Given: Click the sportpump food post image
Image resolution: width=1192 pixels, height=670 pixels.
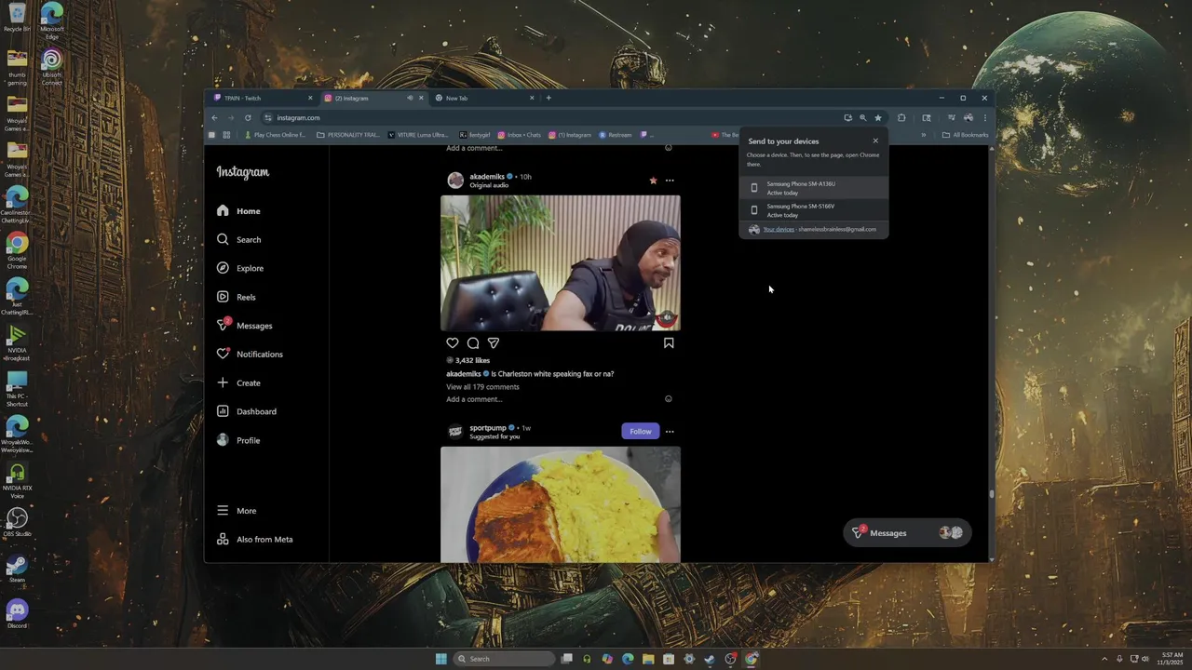Looking at the screenshot, I should pyautogui.click(x=561, y=504).
